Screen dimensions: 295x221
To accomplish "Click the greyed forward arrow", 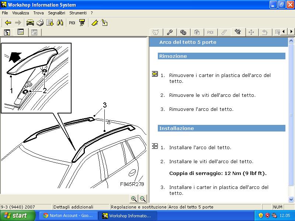I will (18, 23).
